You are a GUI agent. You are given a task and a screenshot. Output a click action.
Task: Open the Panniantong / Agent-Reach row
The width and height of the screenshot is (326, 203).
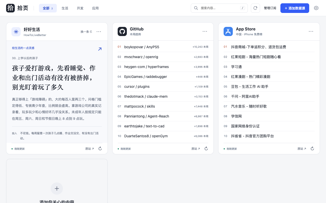(163, 116)
